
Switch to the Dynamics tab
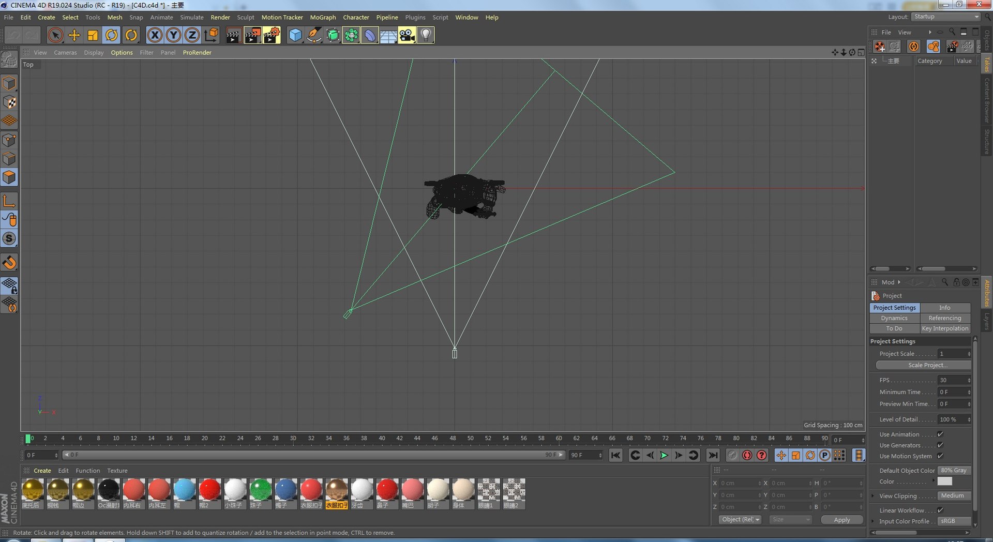[894, 318]
